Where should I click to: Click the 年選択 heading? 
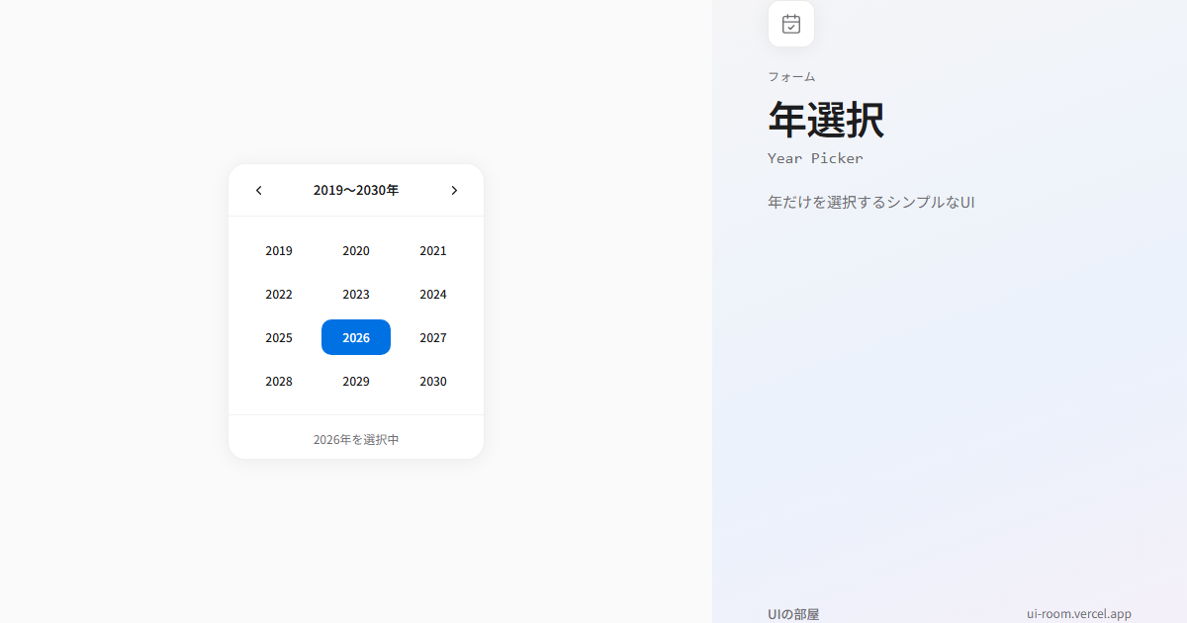tap(826, 121)
